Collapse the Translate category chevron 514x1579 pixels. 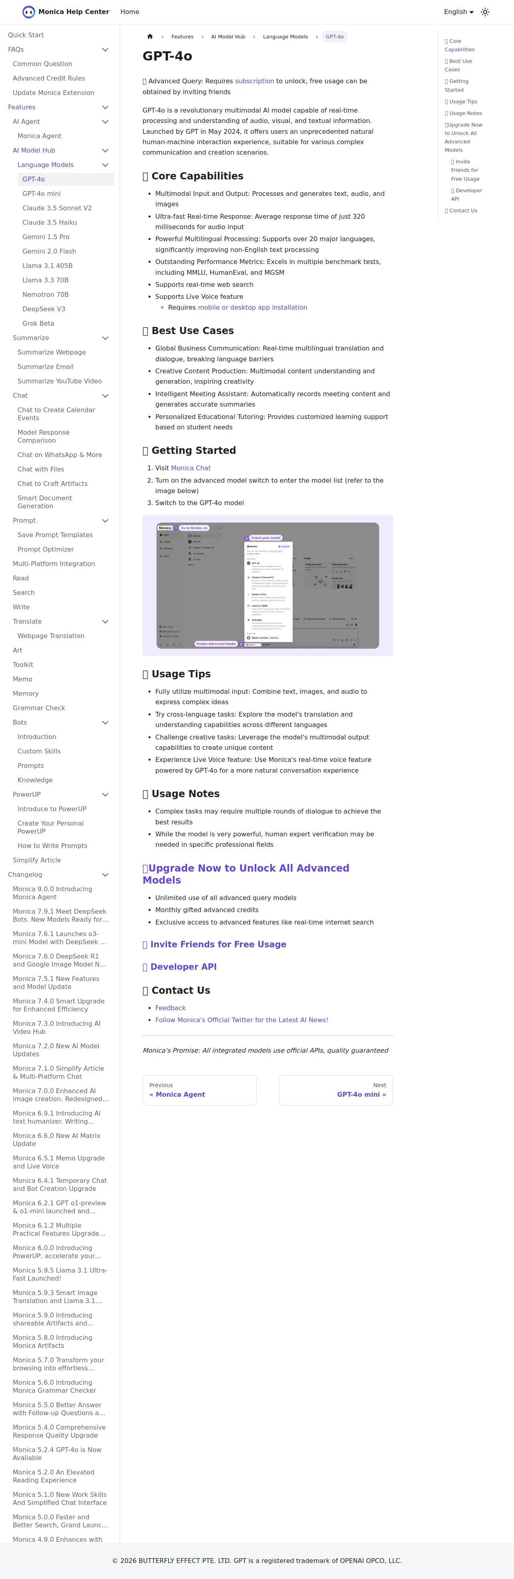[105, 622]
